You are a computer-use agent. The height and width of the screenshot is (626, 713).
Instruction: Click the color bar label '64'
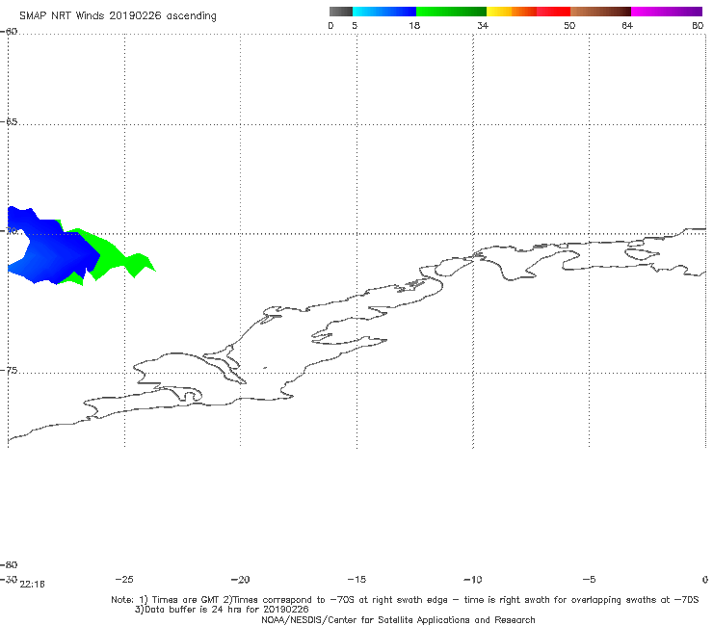coord(627,25)
